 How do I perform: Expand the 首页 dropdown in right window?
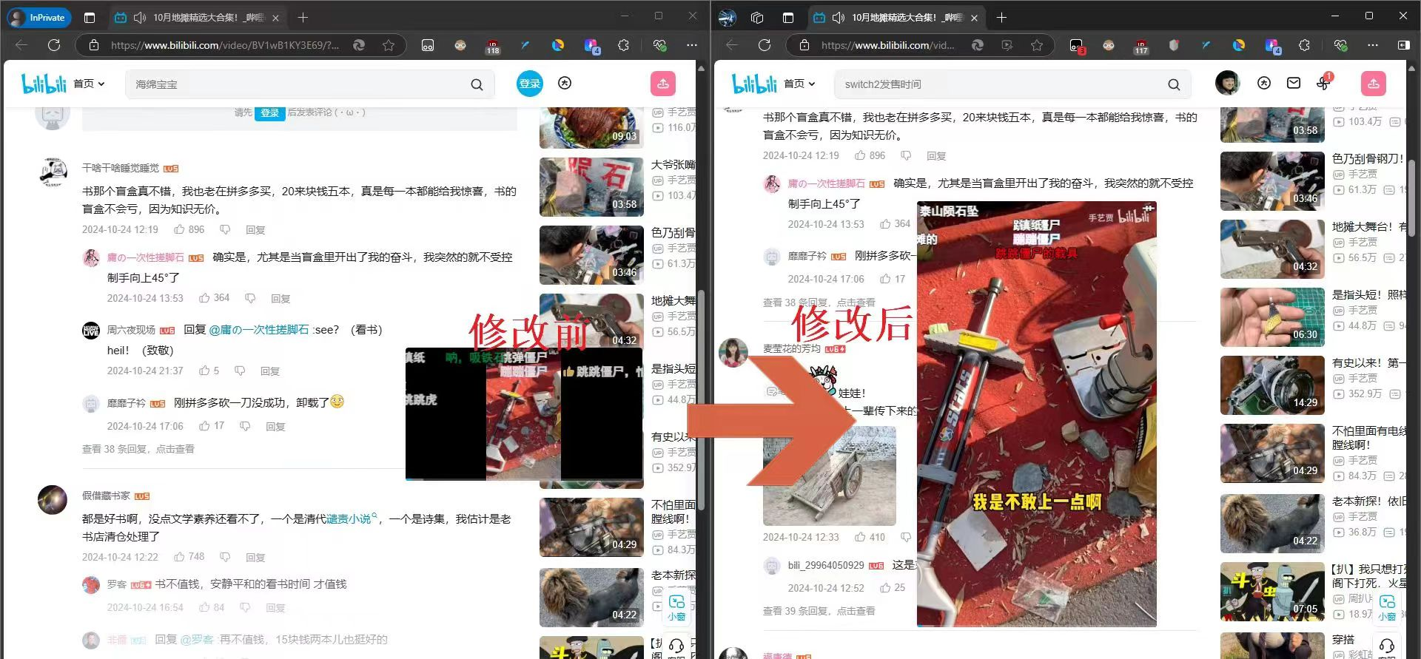coord(799,84)
